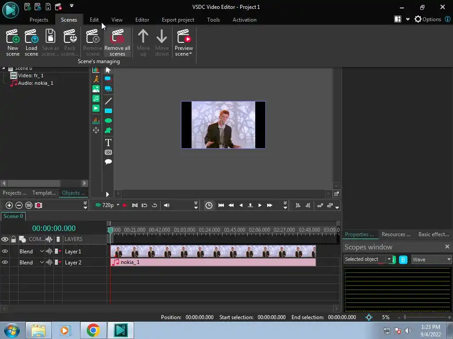Click the play forward playback button
The image size is (453, 339).
point(260,205)
